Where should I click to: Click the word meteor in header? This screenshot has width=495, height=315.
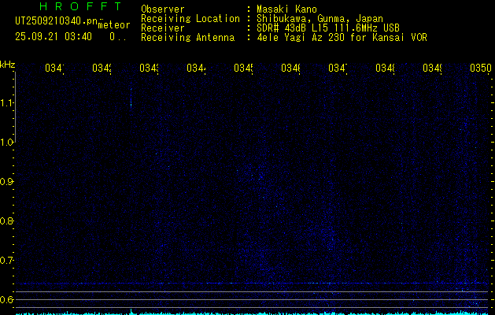pyautogui.click(x=114, y=25)
